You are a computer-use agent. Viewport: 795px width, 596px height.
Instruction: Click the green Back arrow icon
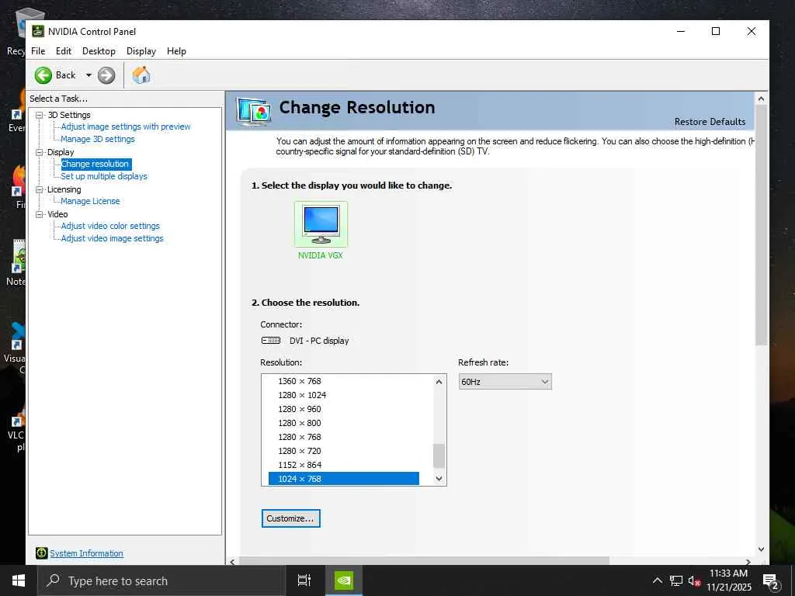tap(43, 75)
